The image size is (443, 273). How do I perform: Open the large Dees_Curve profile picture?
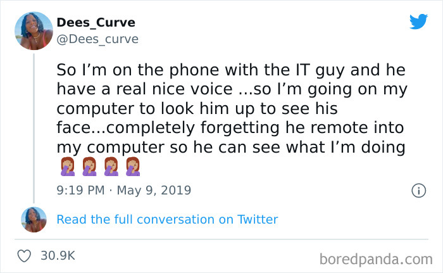coord(33,30)
